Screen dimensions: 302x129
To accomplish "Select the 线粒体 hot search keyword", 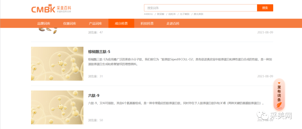I will (x=172, y=14).
